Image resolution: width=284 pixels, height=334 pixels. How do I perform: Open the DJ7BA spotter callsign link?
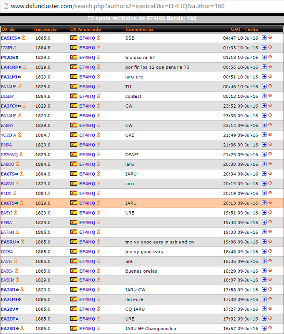tap(7, 252)
